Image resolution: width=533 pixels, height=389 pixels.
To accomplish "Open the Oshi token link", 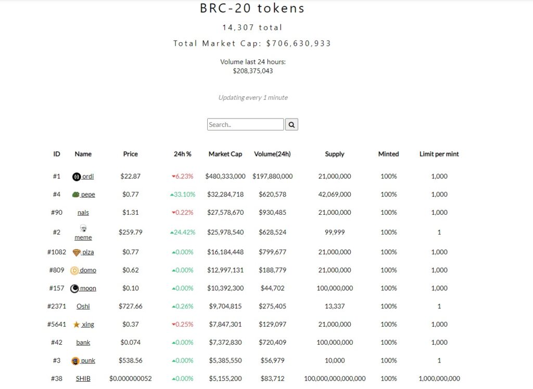I will [x=83, y=306].
